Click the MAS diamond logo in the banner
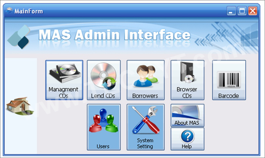 pyautogui.click(x=19, y=37)
